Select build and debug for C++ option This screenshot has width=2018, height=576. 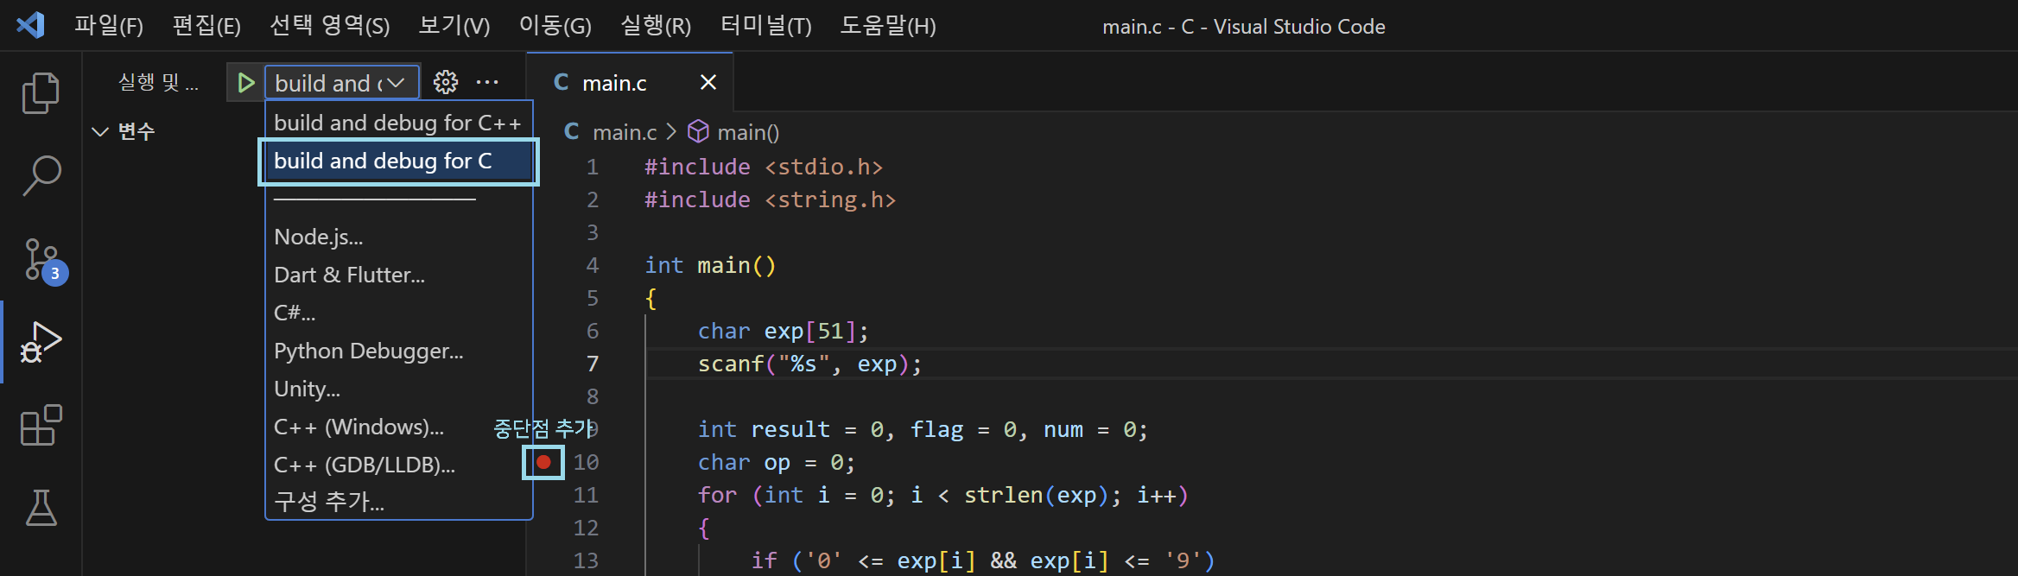[398, 123]
